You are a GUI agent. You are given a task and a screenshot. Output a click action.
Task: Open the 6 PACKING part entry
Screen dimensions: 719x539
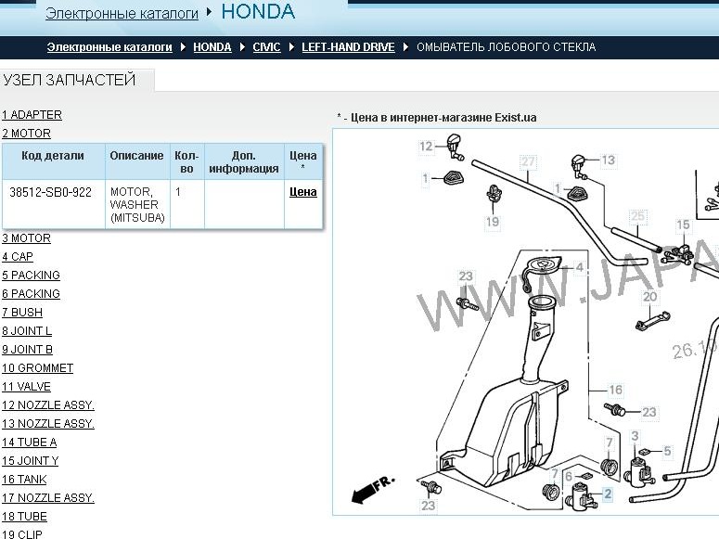(x=31, y=293)
